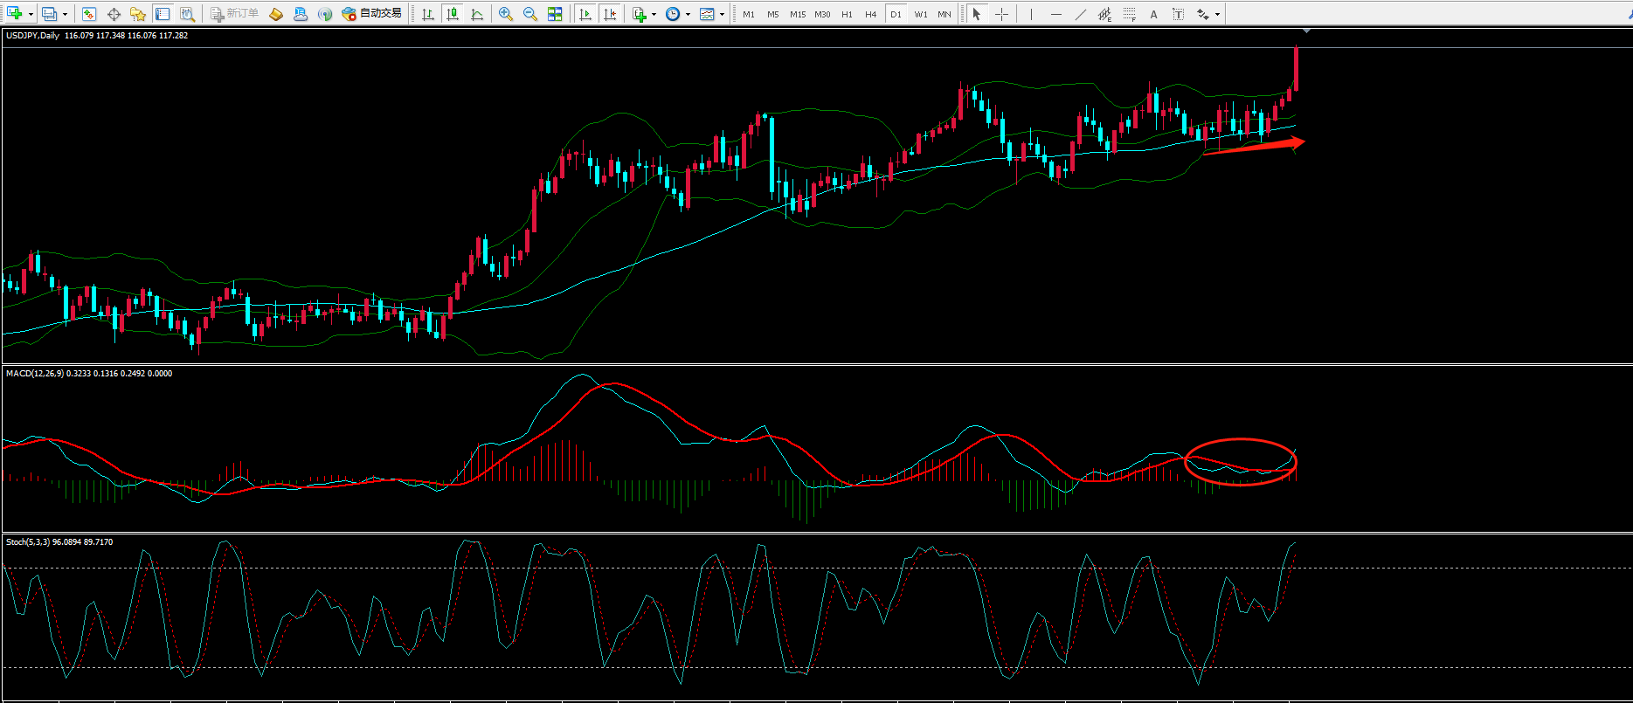
Task: Zoom out of the chart
Action: tap(530, 14)
